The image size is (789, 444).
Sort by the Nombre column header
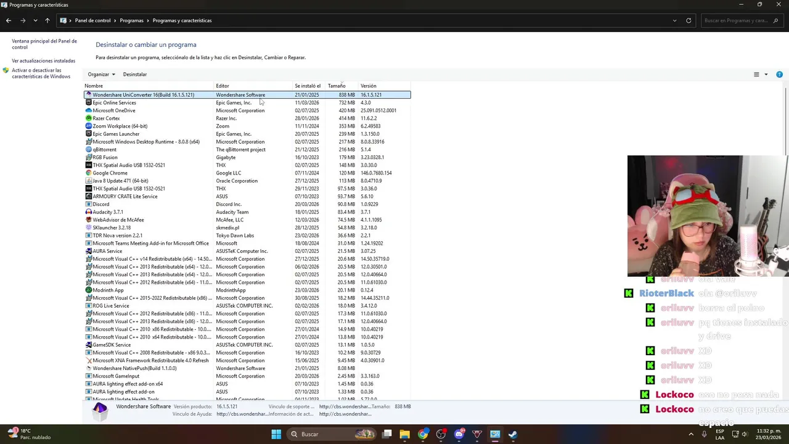[149, 86]
